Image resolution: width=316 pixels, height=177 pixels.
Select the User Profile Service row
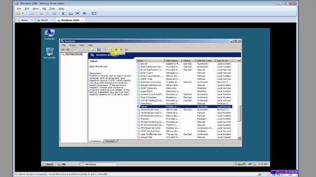[184, 134]
